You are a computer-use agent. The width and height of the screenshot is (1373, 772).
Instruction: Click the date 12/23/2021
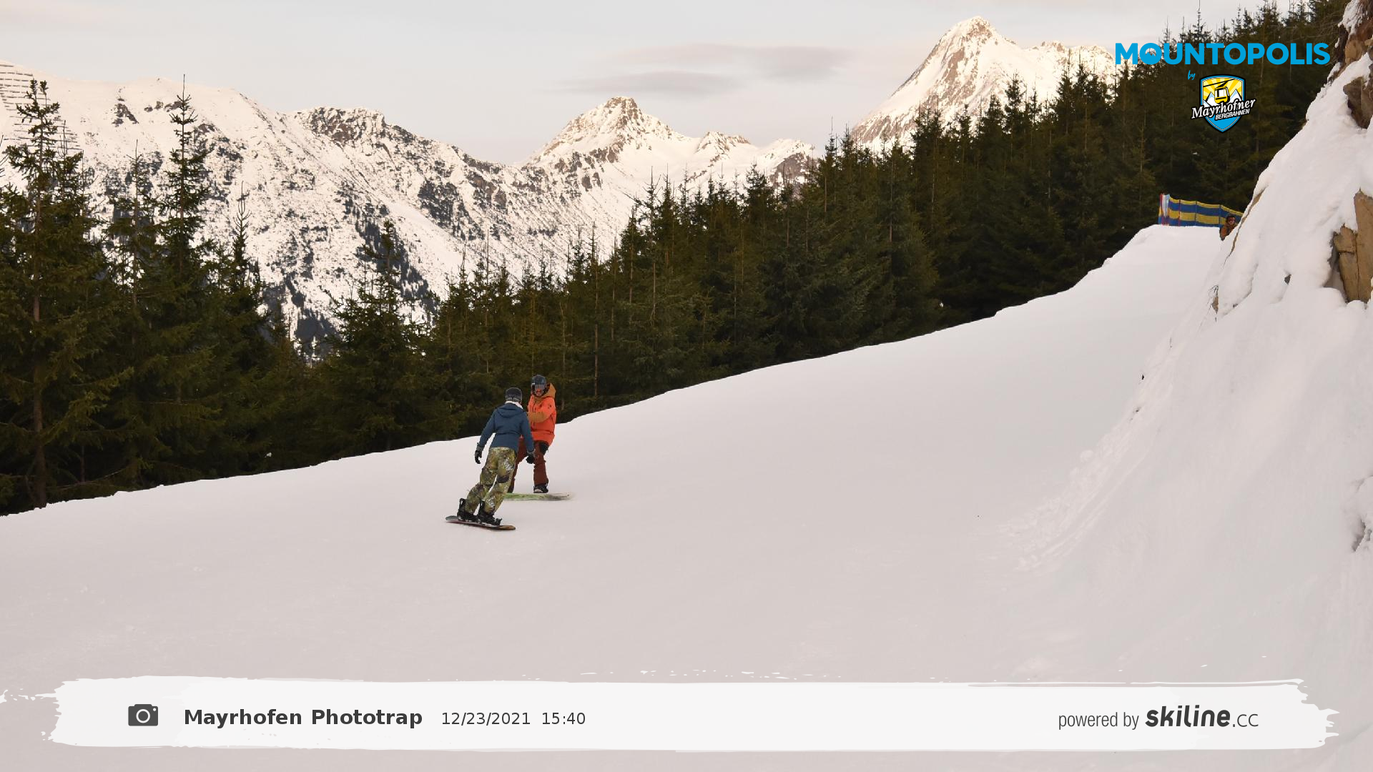[x=486, y=719]
